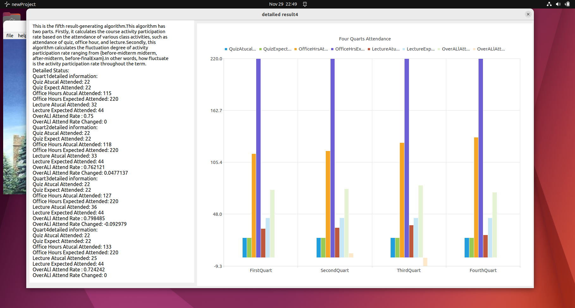Click the FourthQuart axis label
The image size is (575, 308).
point(483,270)
